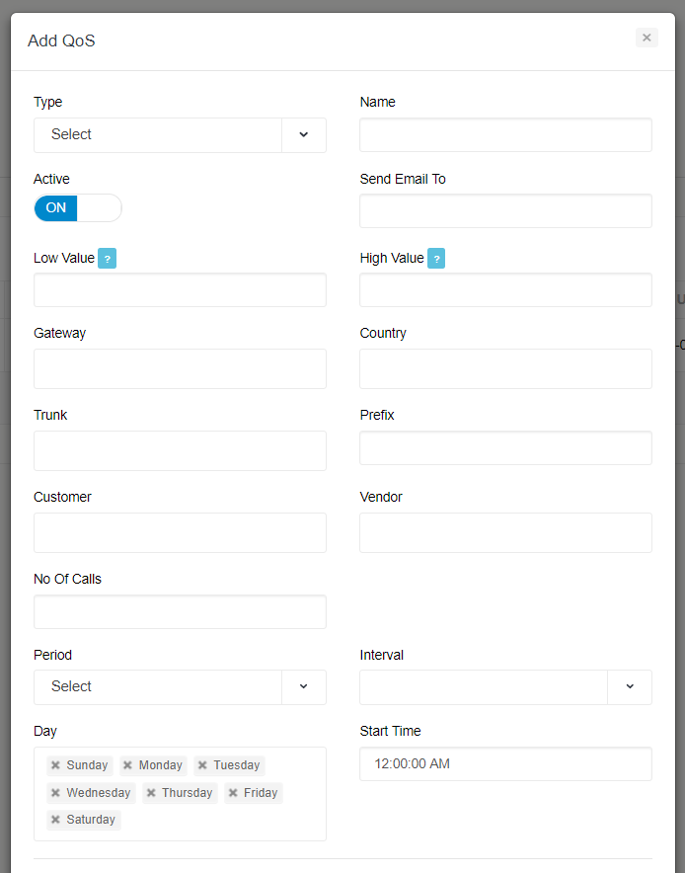Click the Low Value help icon
The height and width of the screenshot is (873, 685).
click(108, 259)
